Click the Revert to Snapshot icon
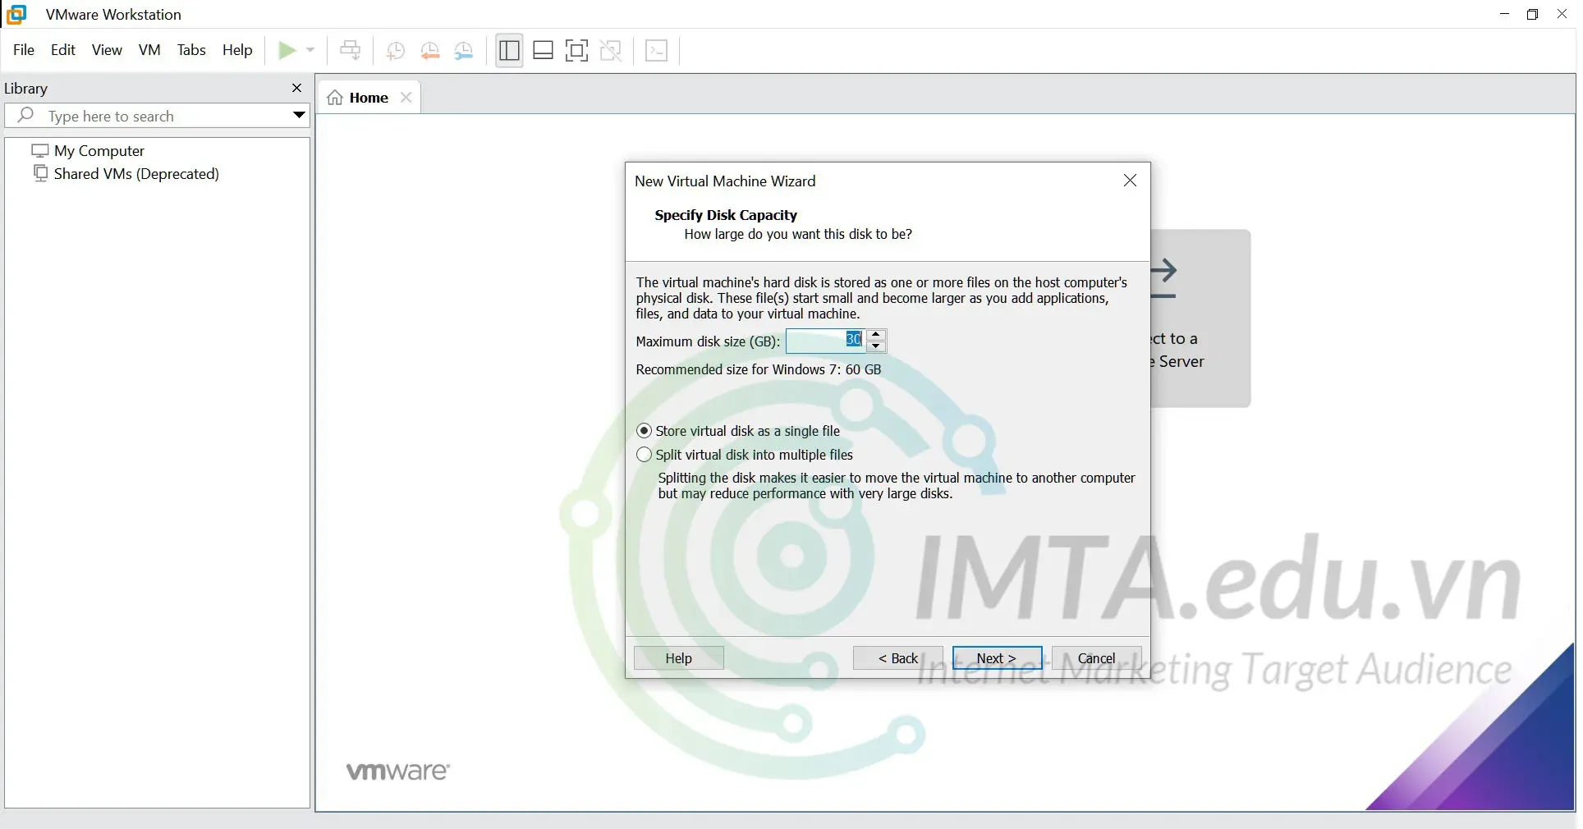The height and width of the screenshot is (829, 1583). point(429,51)
